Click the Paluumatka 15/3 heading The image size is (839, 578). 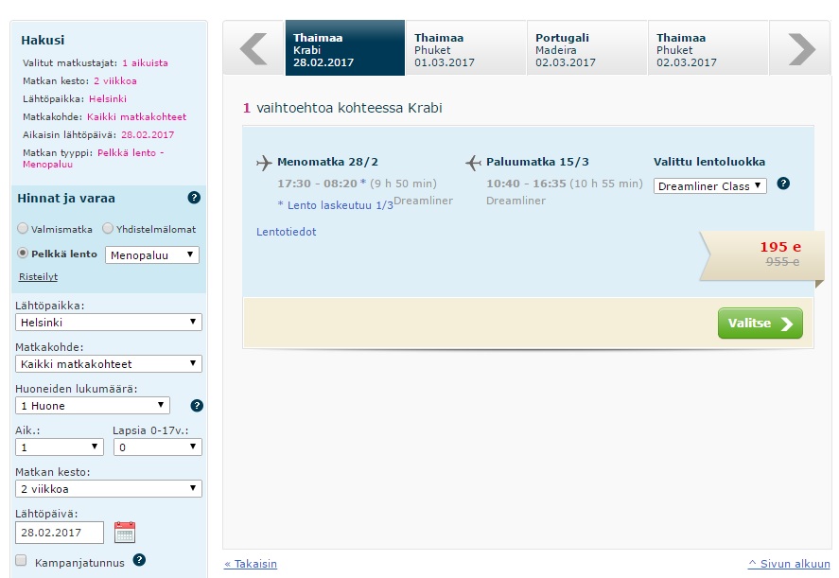[537, 162]
